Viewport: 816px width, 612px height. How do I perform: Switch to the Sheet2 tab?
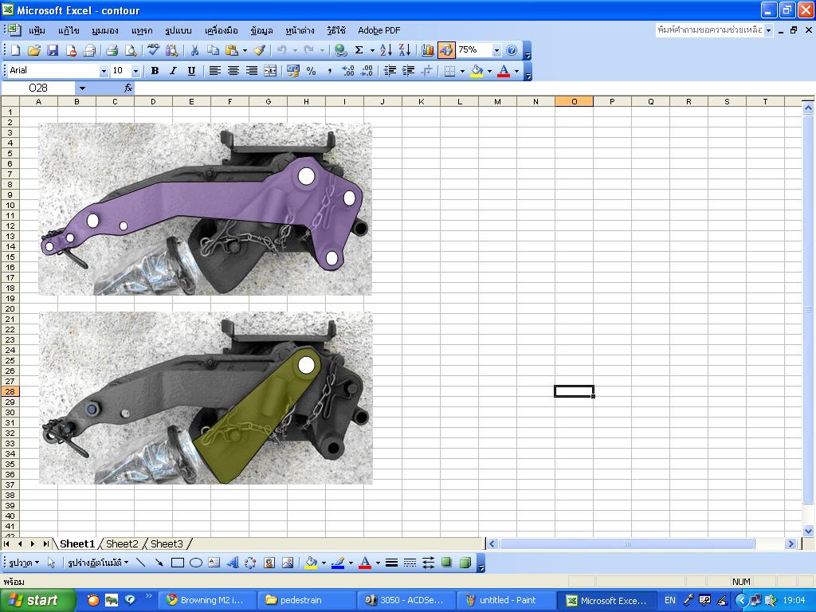[x=122, y=543]
